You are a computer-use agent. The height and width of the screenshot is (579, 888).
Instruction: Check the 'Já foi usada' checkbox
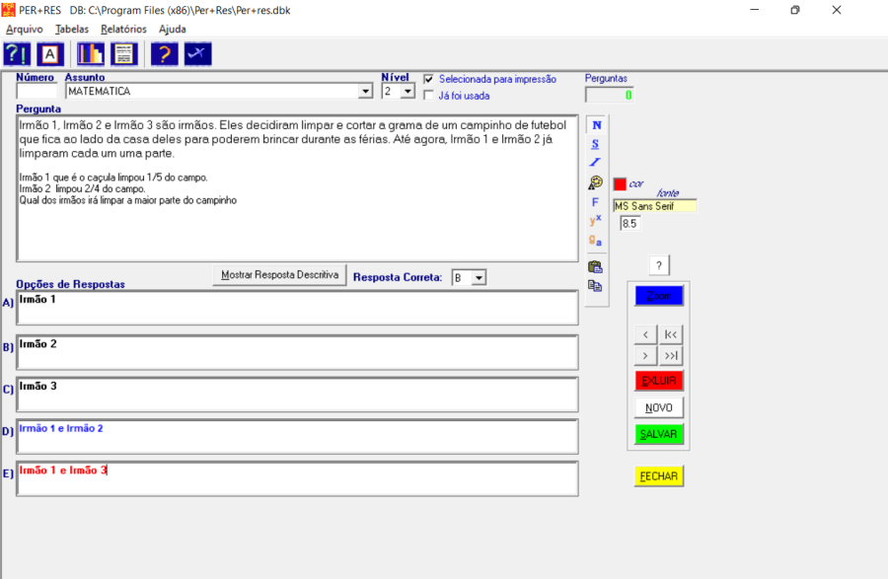429,95
